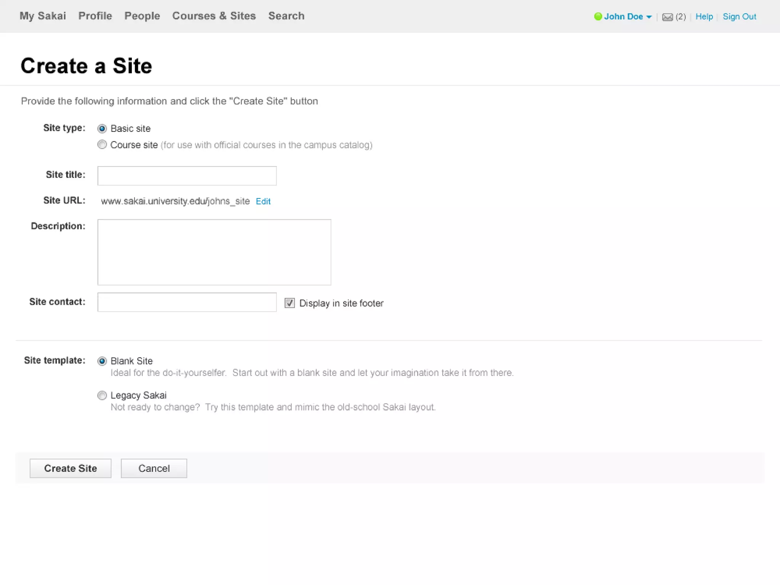The height and width of the screenshot is (585, 780).
Task: Click the Sign Out link
Action: tap(739, 17)
